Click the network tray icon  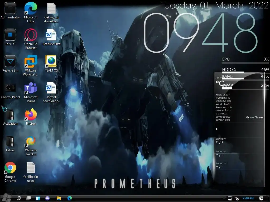[230, 198]
